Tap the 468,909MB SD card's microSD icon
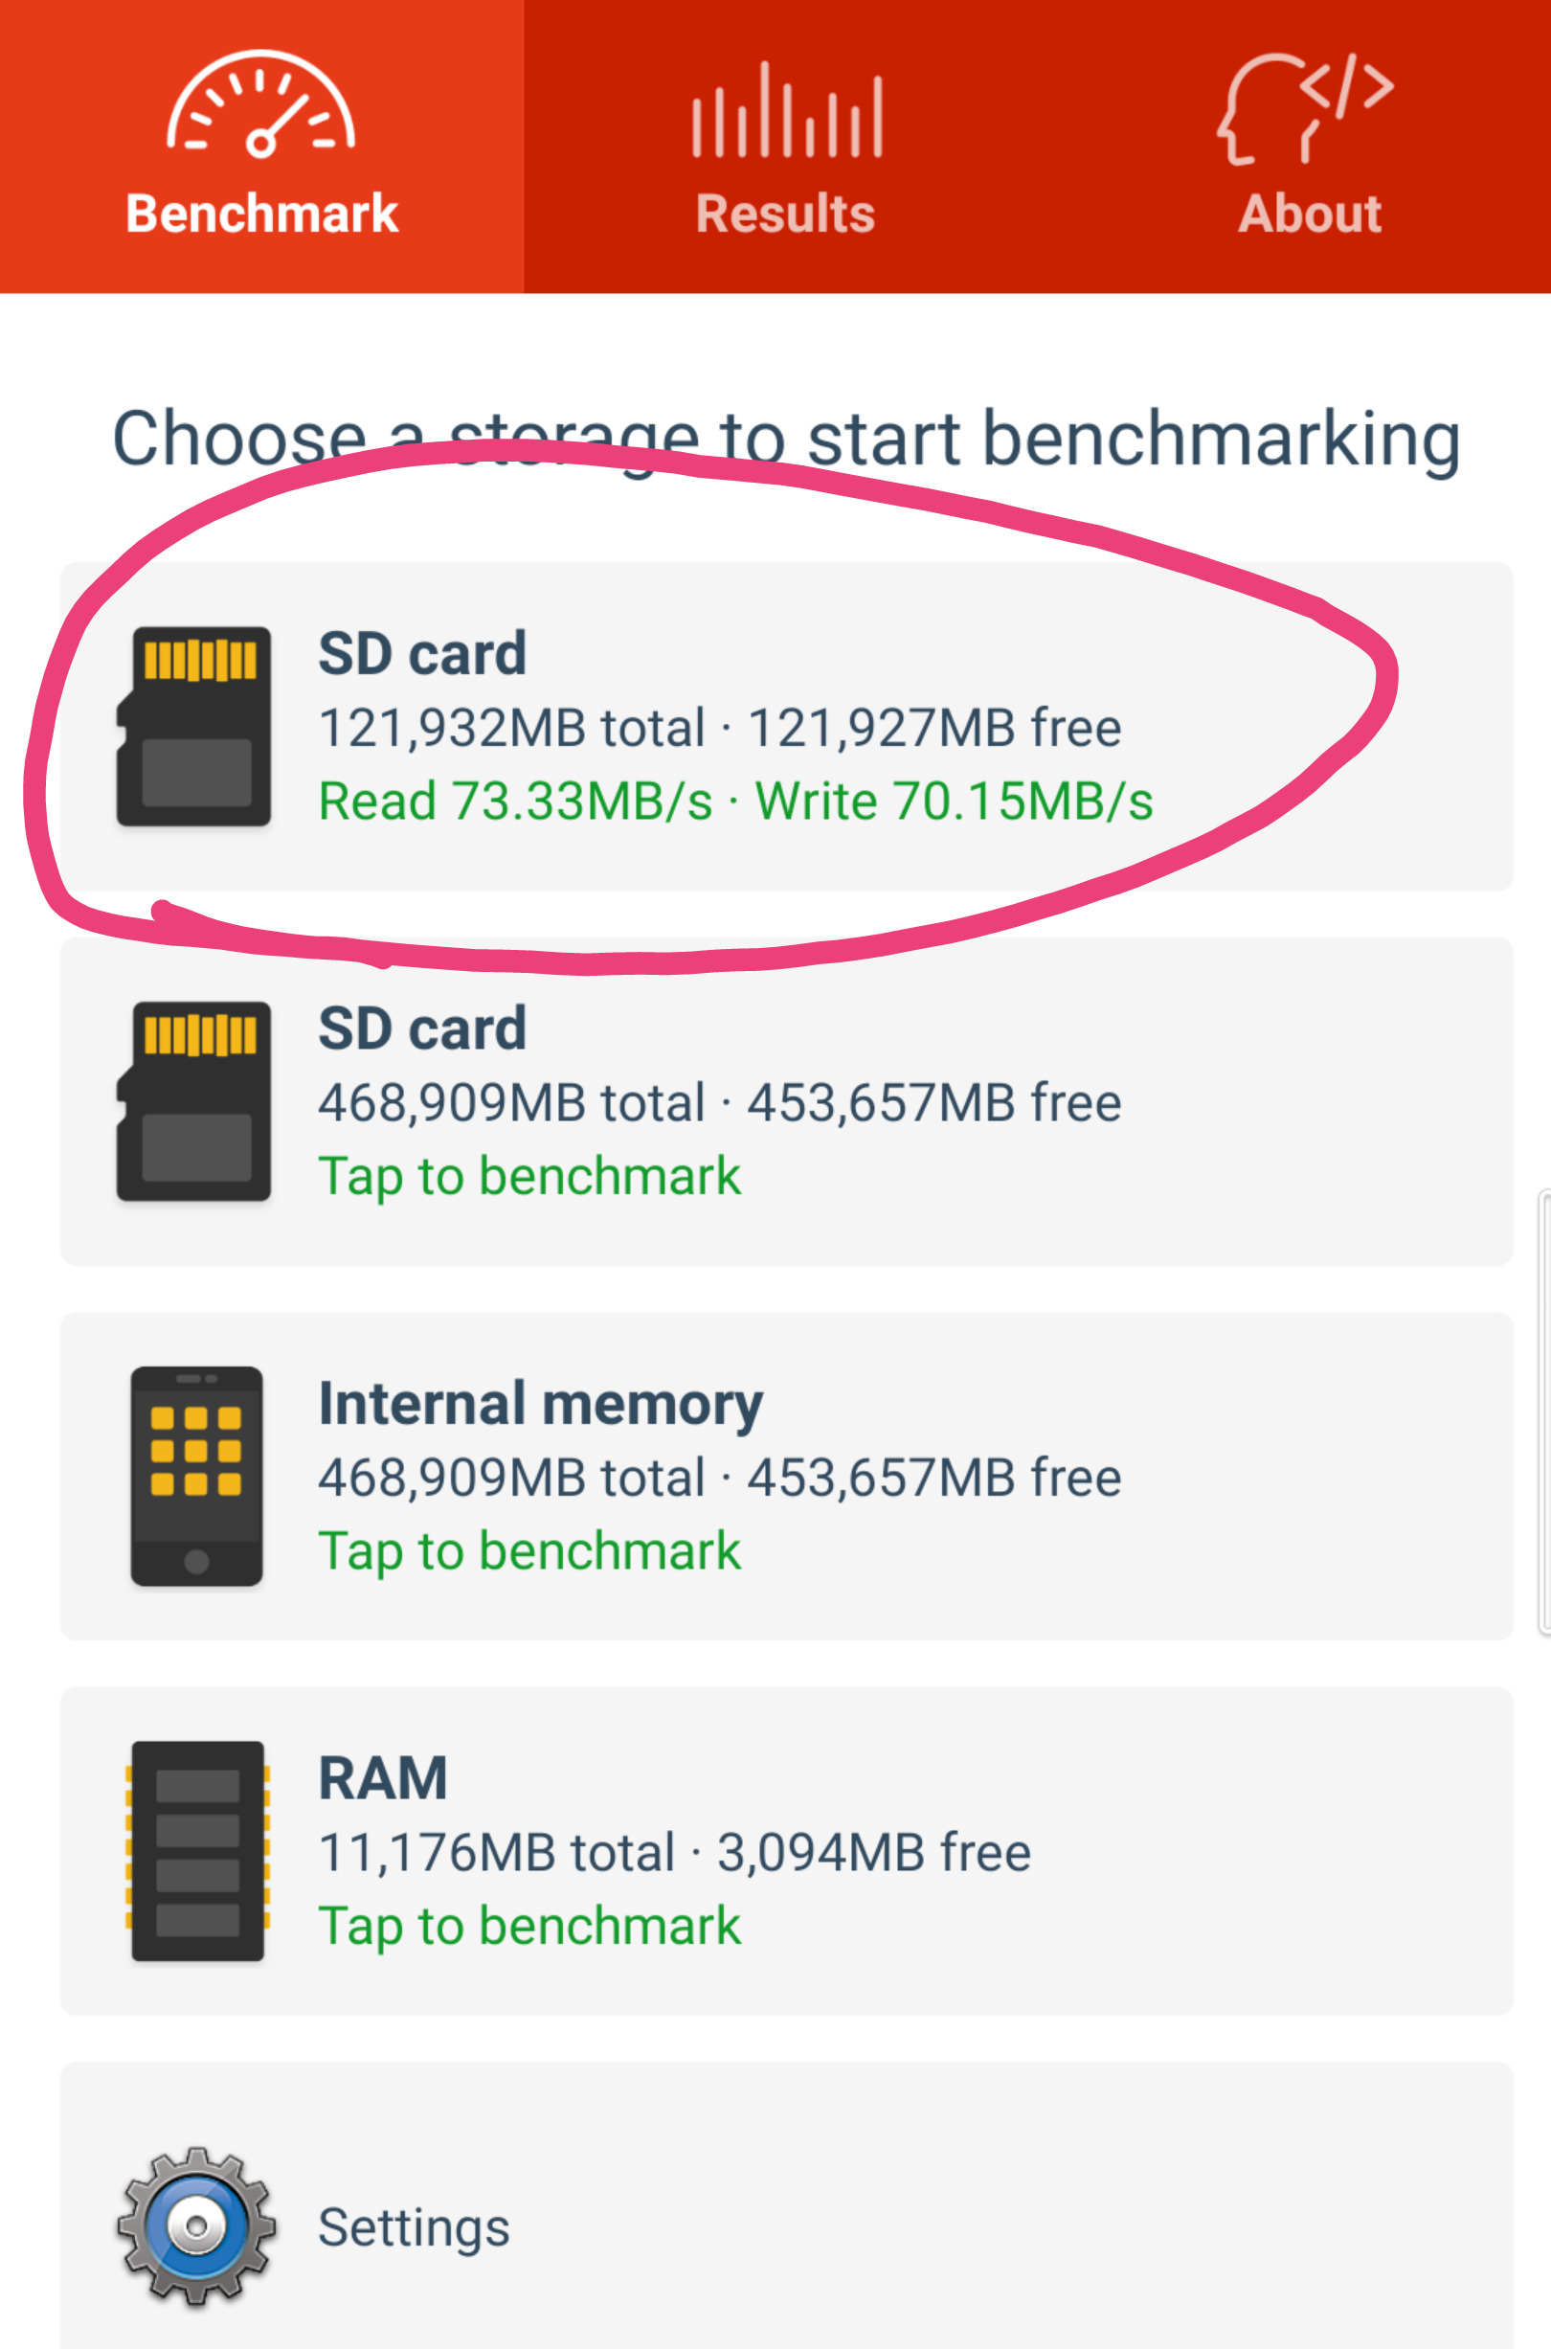This screenshot has width=1551, height=2349. (193, 1101)
